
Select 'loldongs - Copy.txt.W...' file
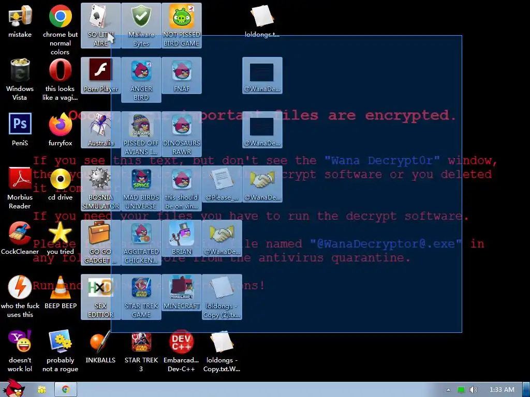[222, 352]
